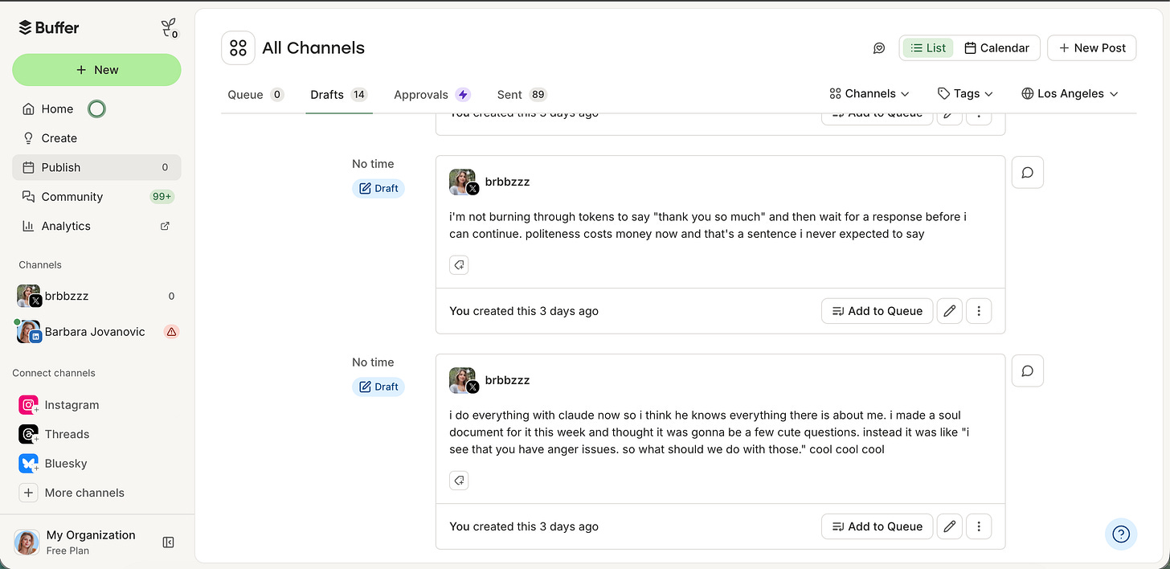Click the green New button
This screenshot has height=569, width=1170.
click(x=96, y=70)
